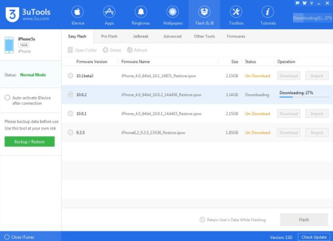Open the Apps section
The width and height of the screenshot is (333, 241).
coord(109,15)
